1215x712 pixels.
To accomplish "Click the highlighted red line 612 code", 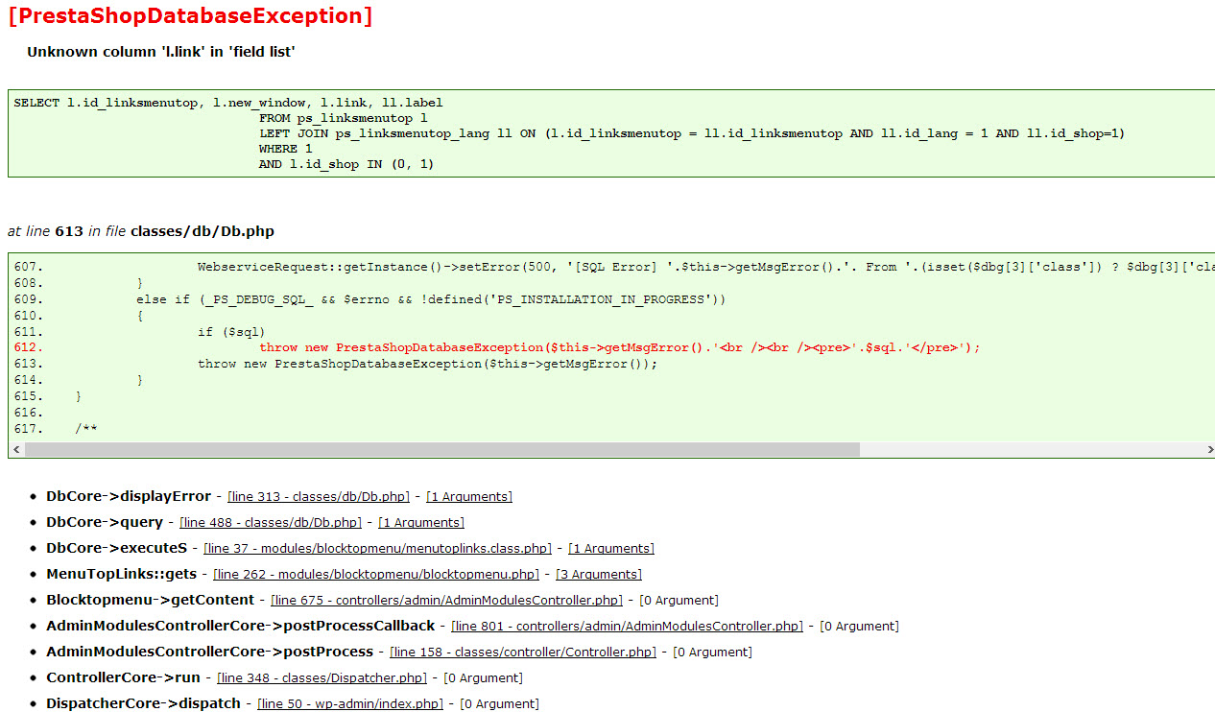I will 620,348.
